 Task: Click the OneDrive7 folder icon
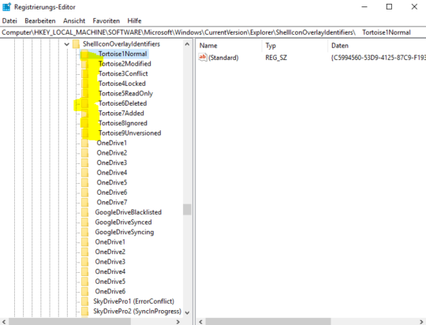pos(84,202)
